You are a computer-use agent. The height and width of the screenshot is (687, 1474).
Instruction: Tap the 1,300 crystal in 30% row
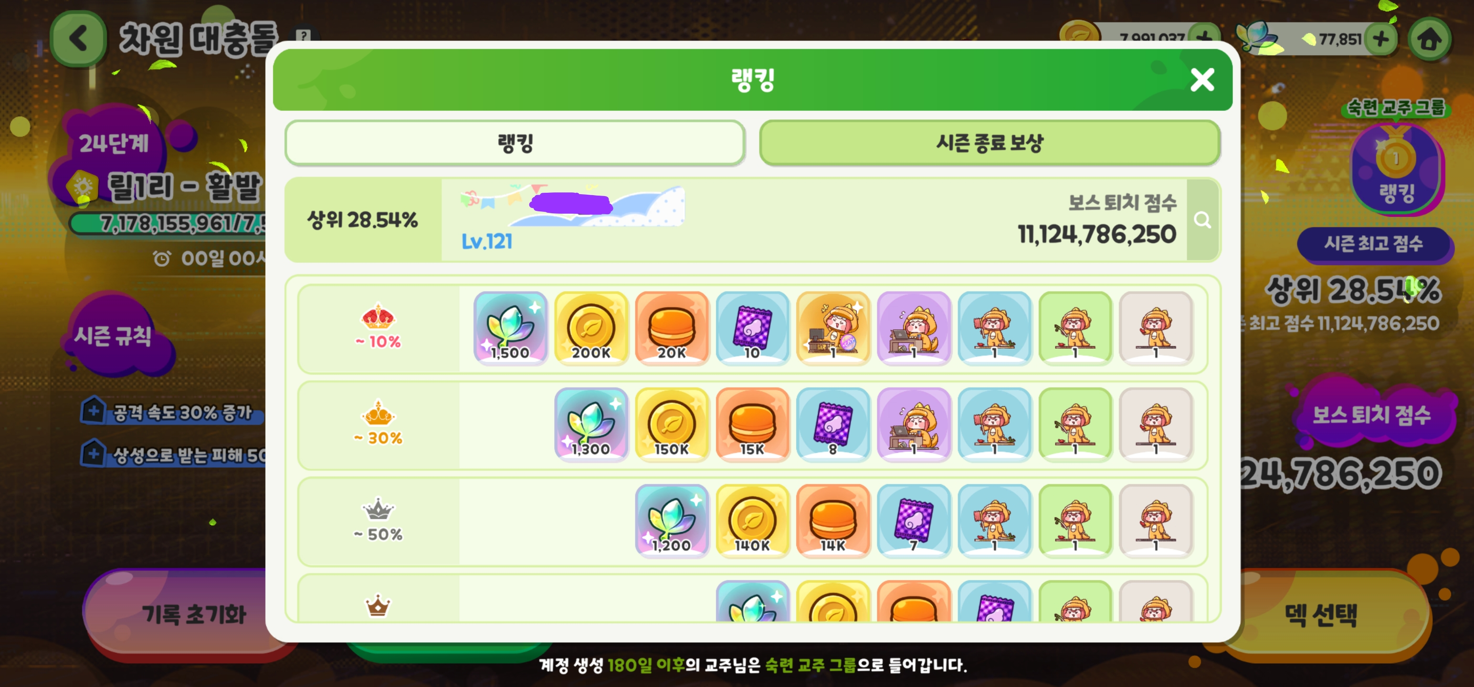click(591, 425)
